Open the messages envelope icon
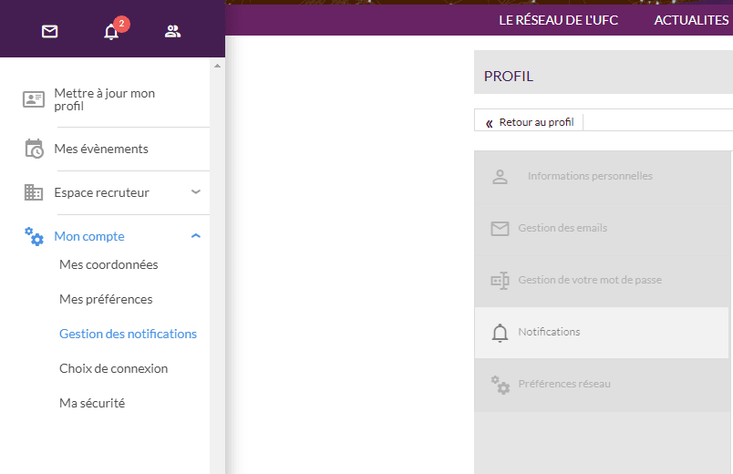This screenshot has width=733, height=474. pyautogui.click(x=50, y=32)
